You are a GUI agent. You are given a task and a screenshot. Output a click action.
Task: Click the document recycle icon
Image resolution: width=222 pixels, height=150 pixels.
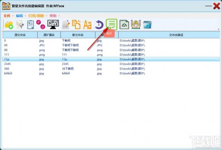click(124, 25)
